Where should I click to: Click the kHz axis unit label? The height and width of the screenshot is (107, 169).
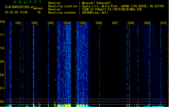[x=2, y=22]
